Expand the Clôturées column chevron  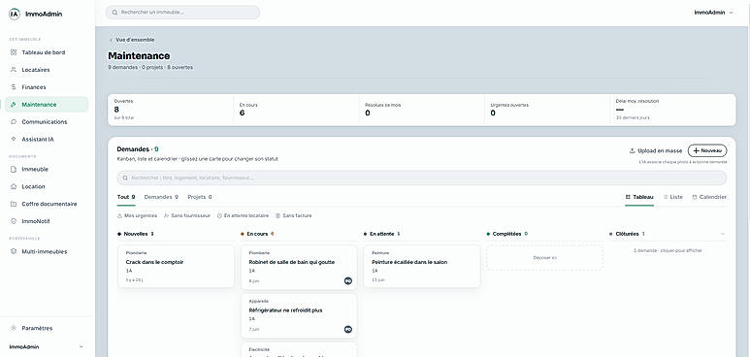click(x=722, y=234)
